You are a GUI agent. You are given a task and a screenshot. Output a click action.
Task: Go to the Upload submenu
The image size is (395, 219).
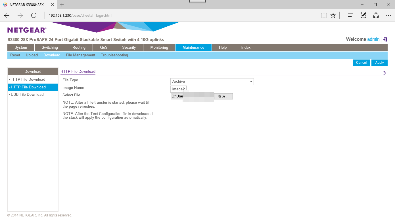click(32, 55)
